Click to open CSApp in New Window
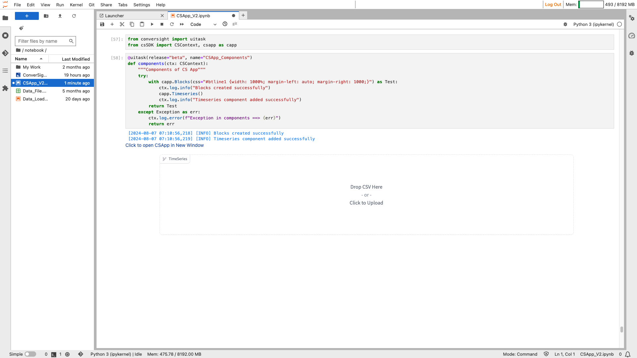 tap(165, 145)
